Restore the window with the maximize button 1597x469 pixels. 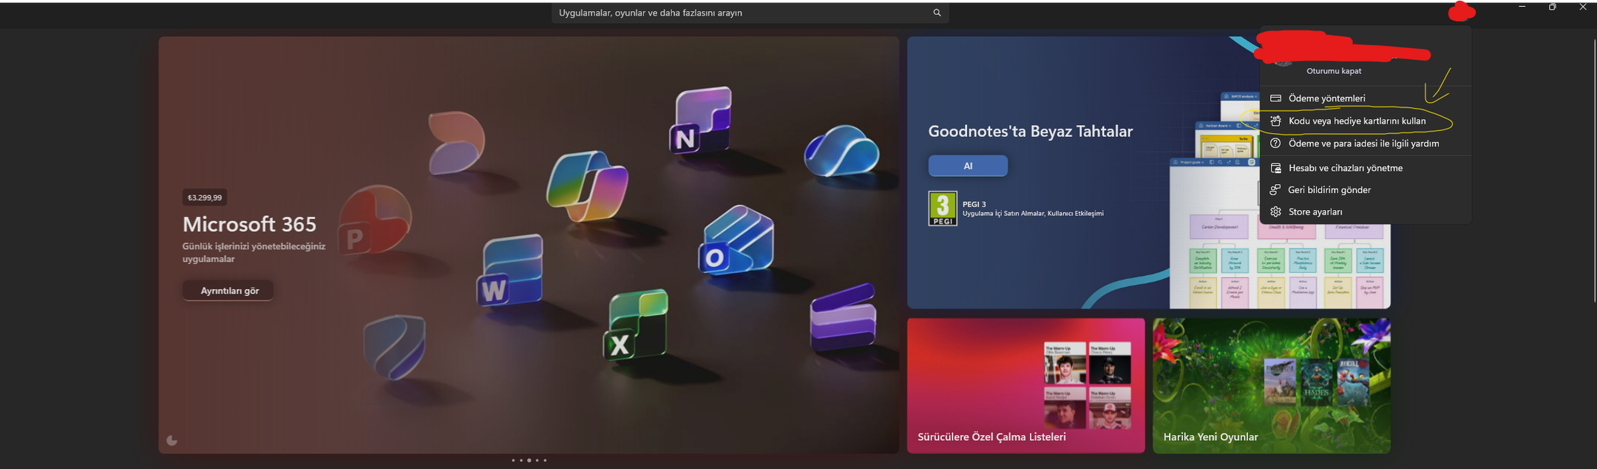pyautogui.click(x=1552, y=7)
